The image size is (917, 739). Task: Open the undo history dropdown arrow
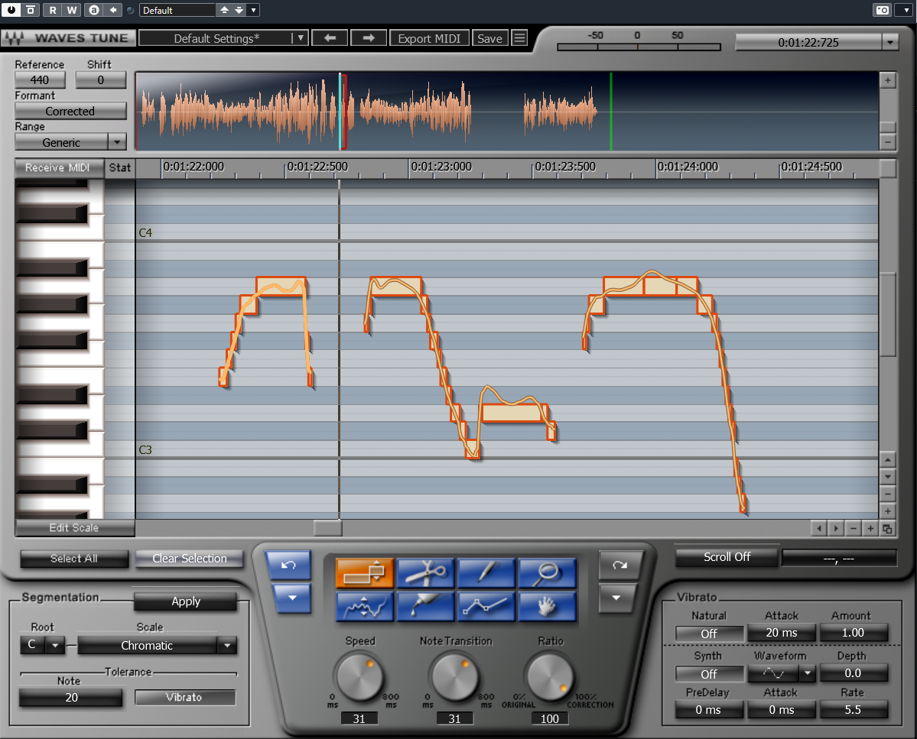point(292,598)
